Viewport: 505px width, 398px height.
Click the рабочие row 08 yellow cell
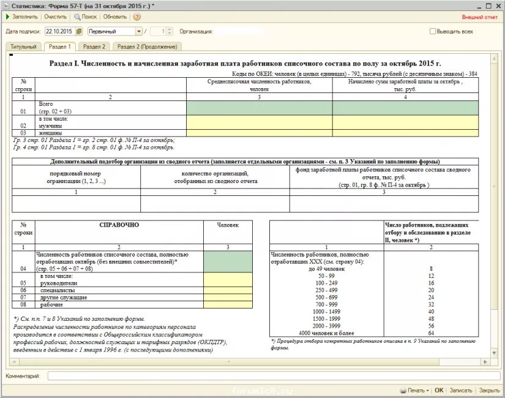(x=228, y=304)
